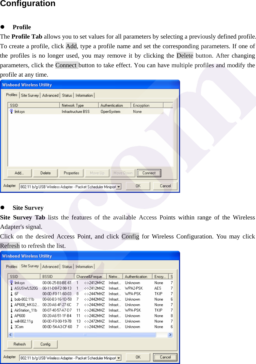The width and height of the screenshot is (256, 364).
Task: Click the AirStation_11b signal icon
Action: click(12, 310)
